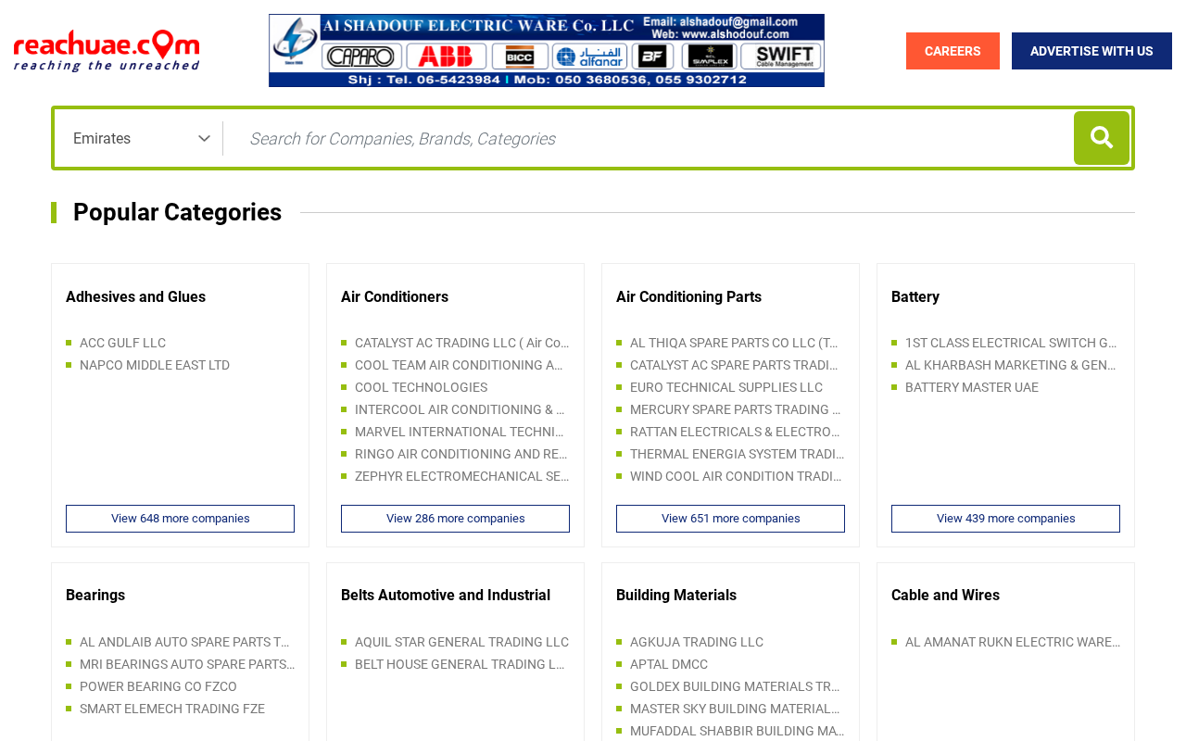Screen dimensions: 1186x741
Task: View 648 more companies in Adhesives
Action: pos(180,519)
